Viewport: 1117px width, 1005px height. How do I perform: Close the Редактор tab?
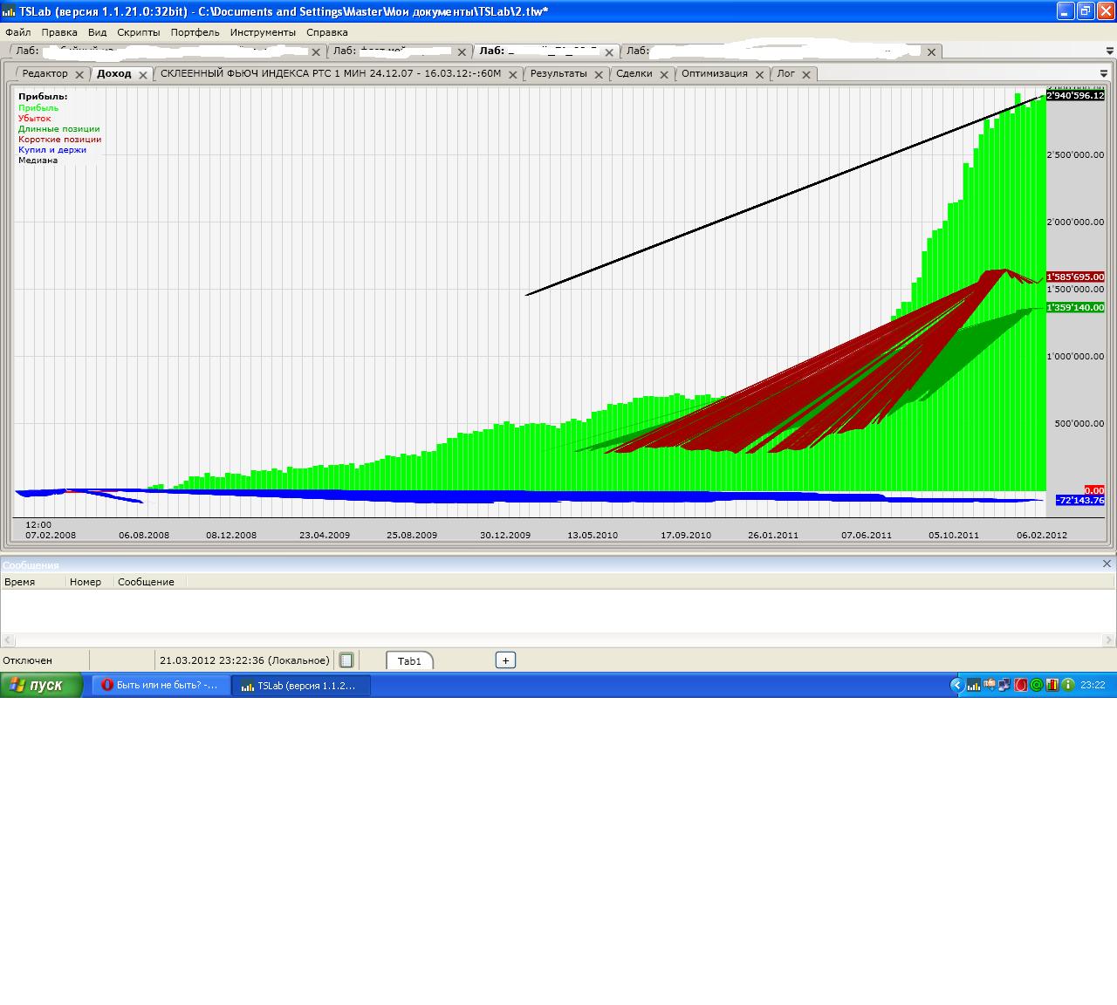79,75
